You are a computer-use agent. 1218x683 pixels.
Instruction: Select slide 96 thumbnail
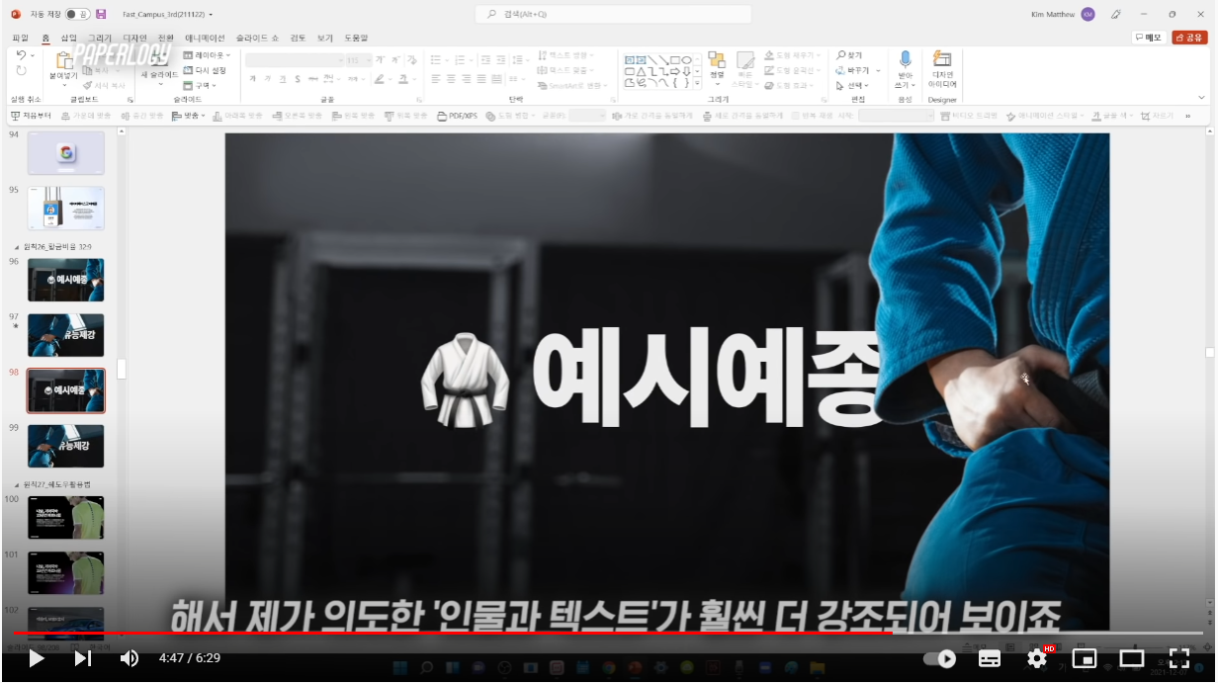coord(65,280)
